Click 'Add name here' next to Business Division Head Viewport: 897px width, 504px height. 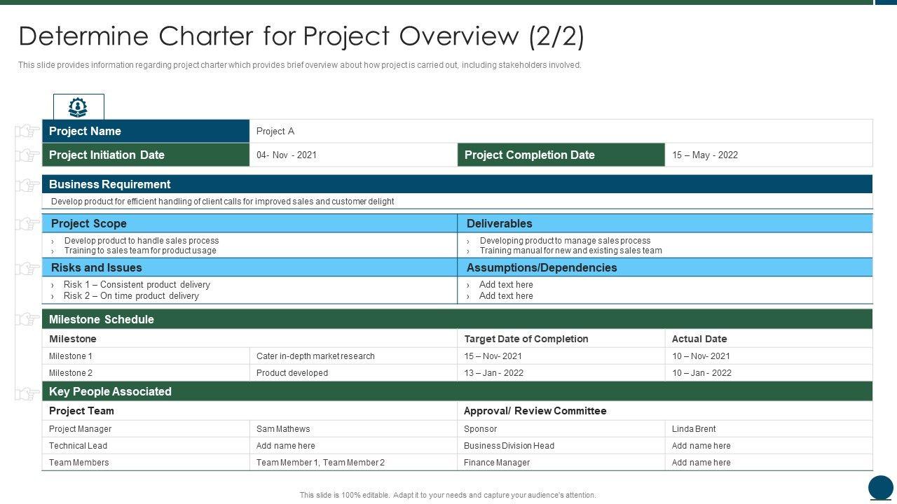[x=701, y=446]
